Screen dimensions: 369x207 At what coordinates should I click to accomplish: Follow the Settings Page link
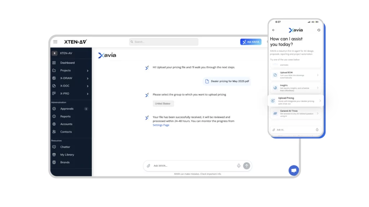161,125
